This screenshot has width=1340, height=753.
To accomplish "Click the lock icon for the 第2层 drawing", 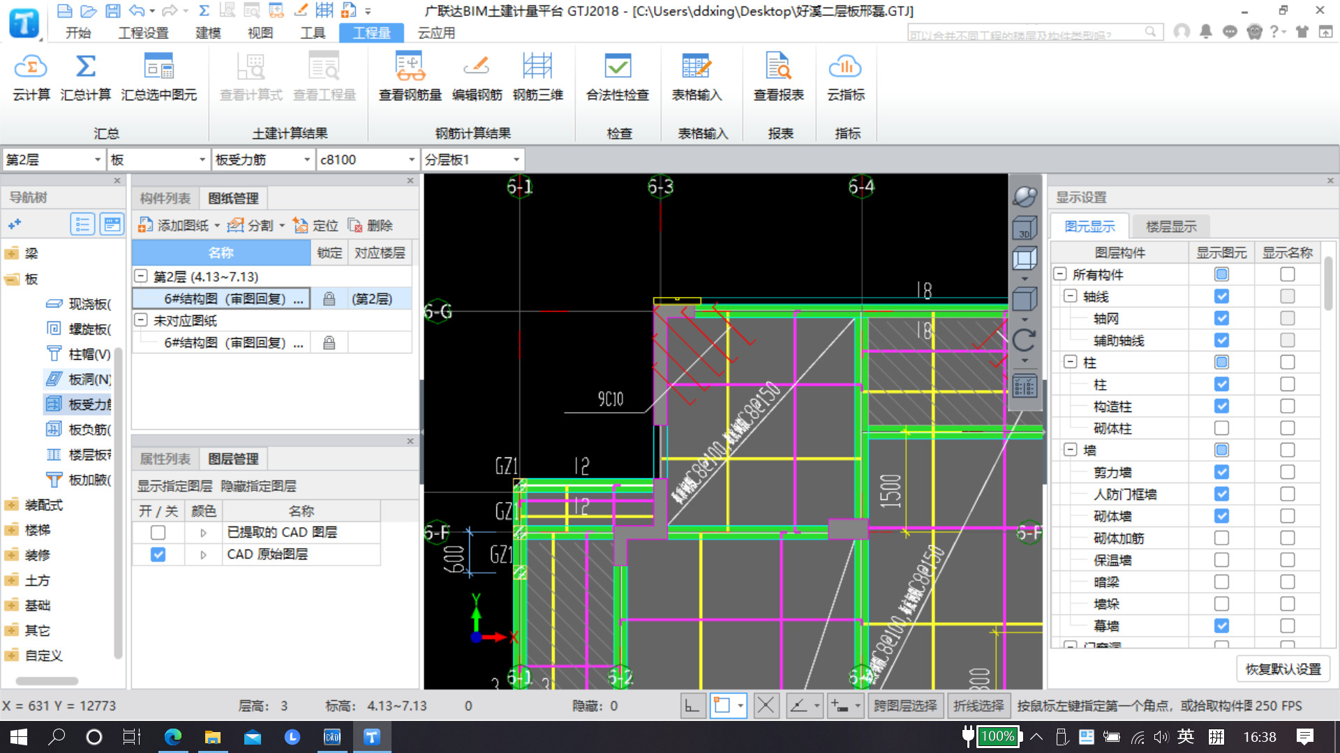I will pos(329,299).
